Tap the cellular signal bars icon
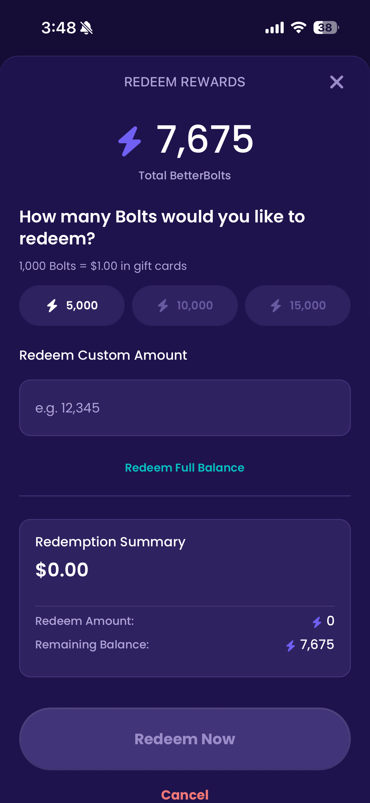This screenshot has height=803, width=370. tap(275, 28)
